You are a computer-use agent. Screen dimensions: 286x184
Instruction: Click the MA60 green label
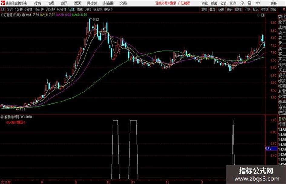point(80,15)
